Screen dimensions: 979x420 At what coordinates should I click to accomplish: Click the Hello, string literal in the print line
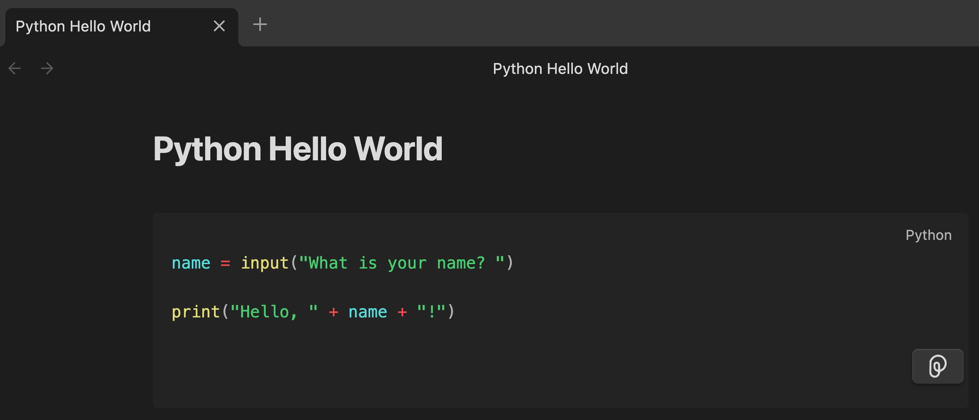coord(271,311)
